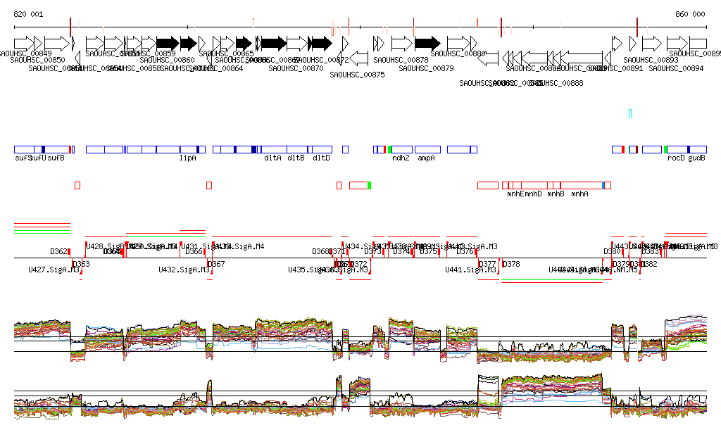This screenshot has width=721, height=430.
Task: Click the mnhB gene name
Action: click(556, 194)
